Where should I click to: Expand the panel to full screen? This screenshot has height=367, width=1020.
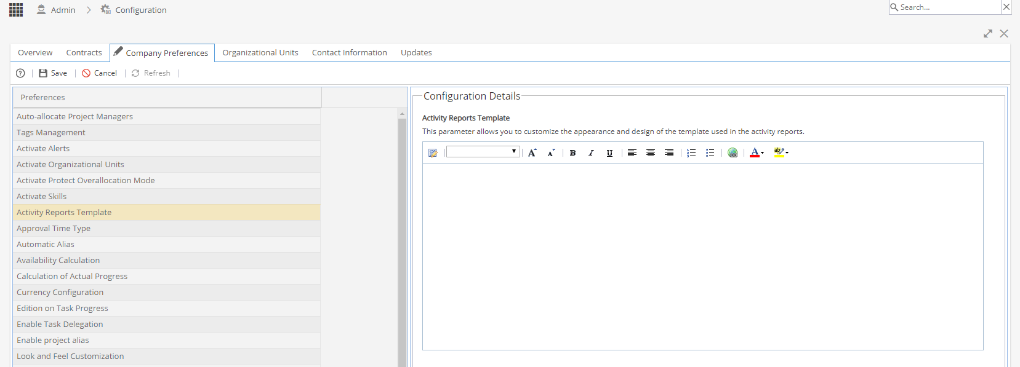tap(988, 34)
